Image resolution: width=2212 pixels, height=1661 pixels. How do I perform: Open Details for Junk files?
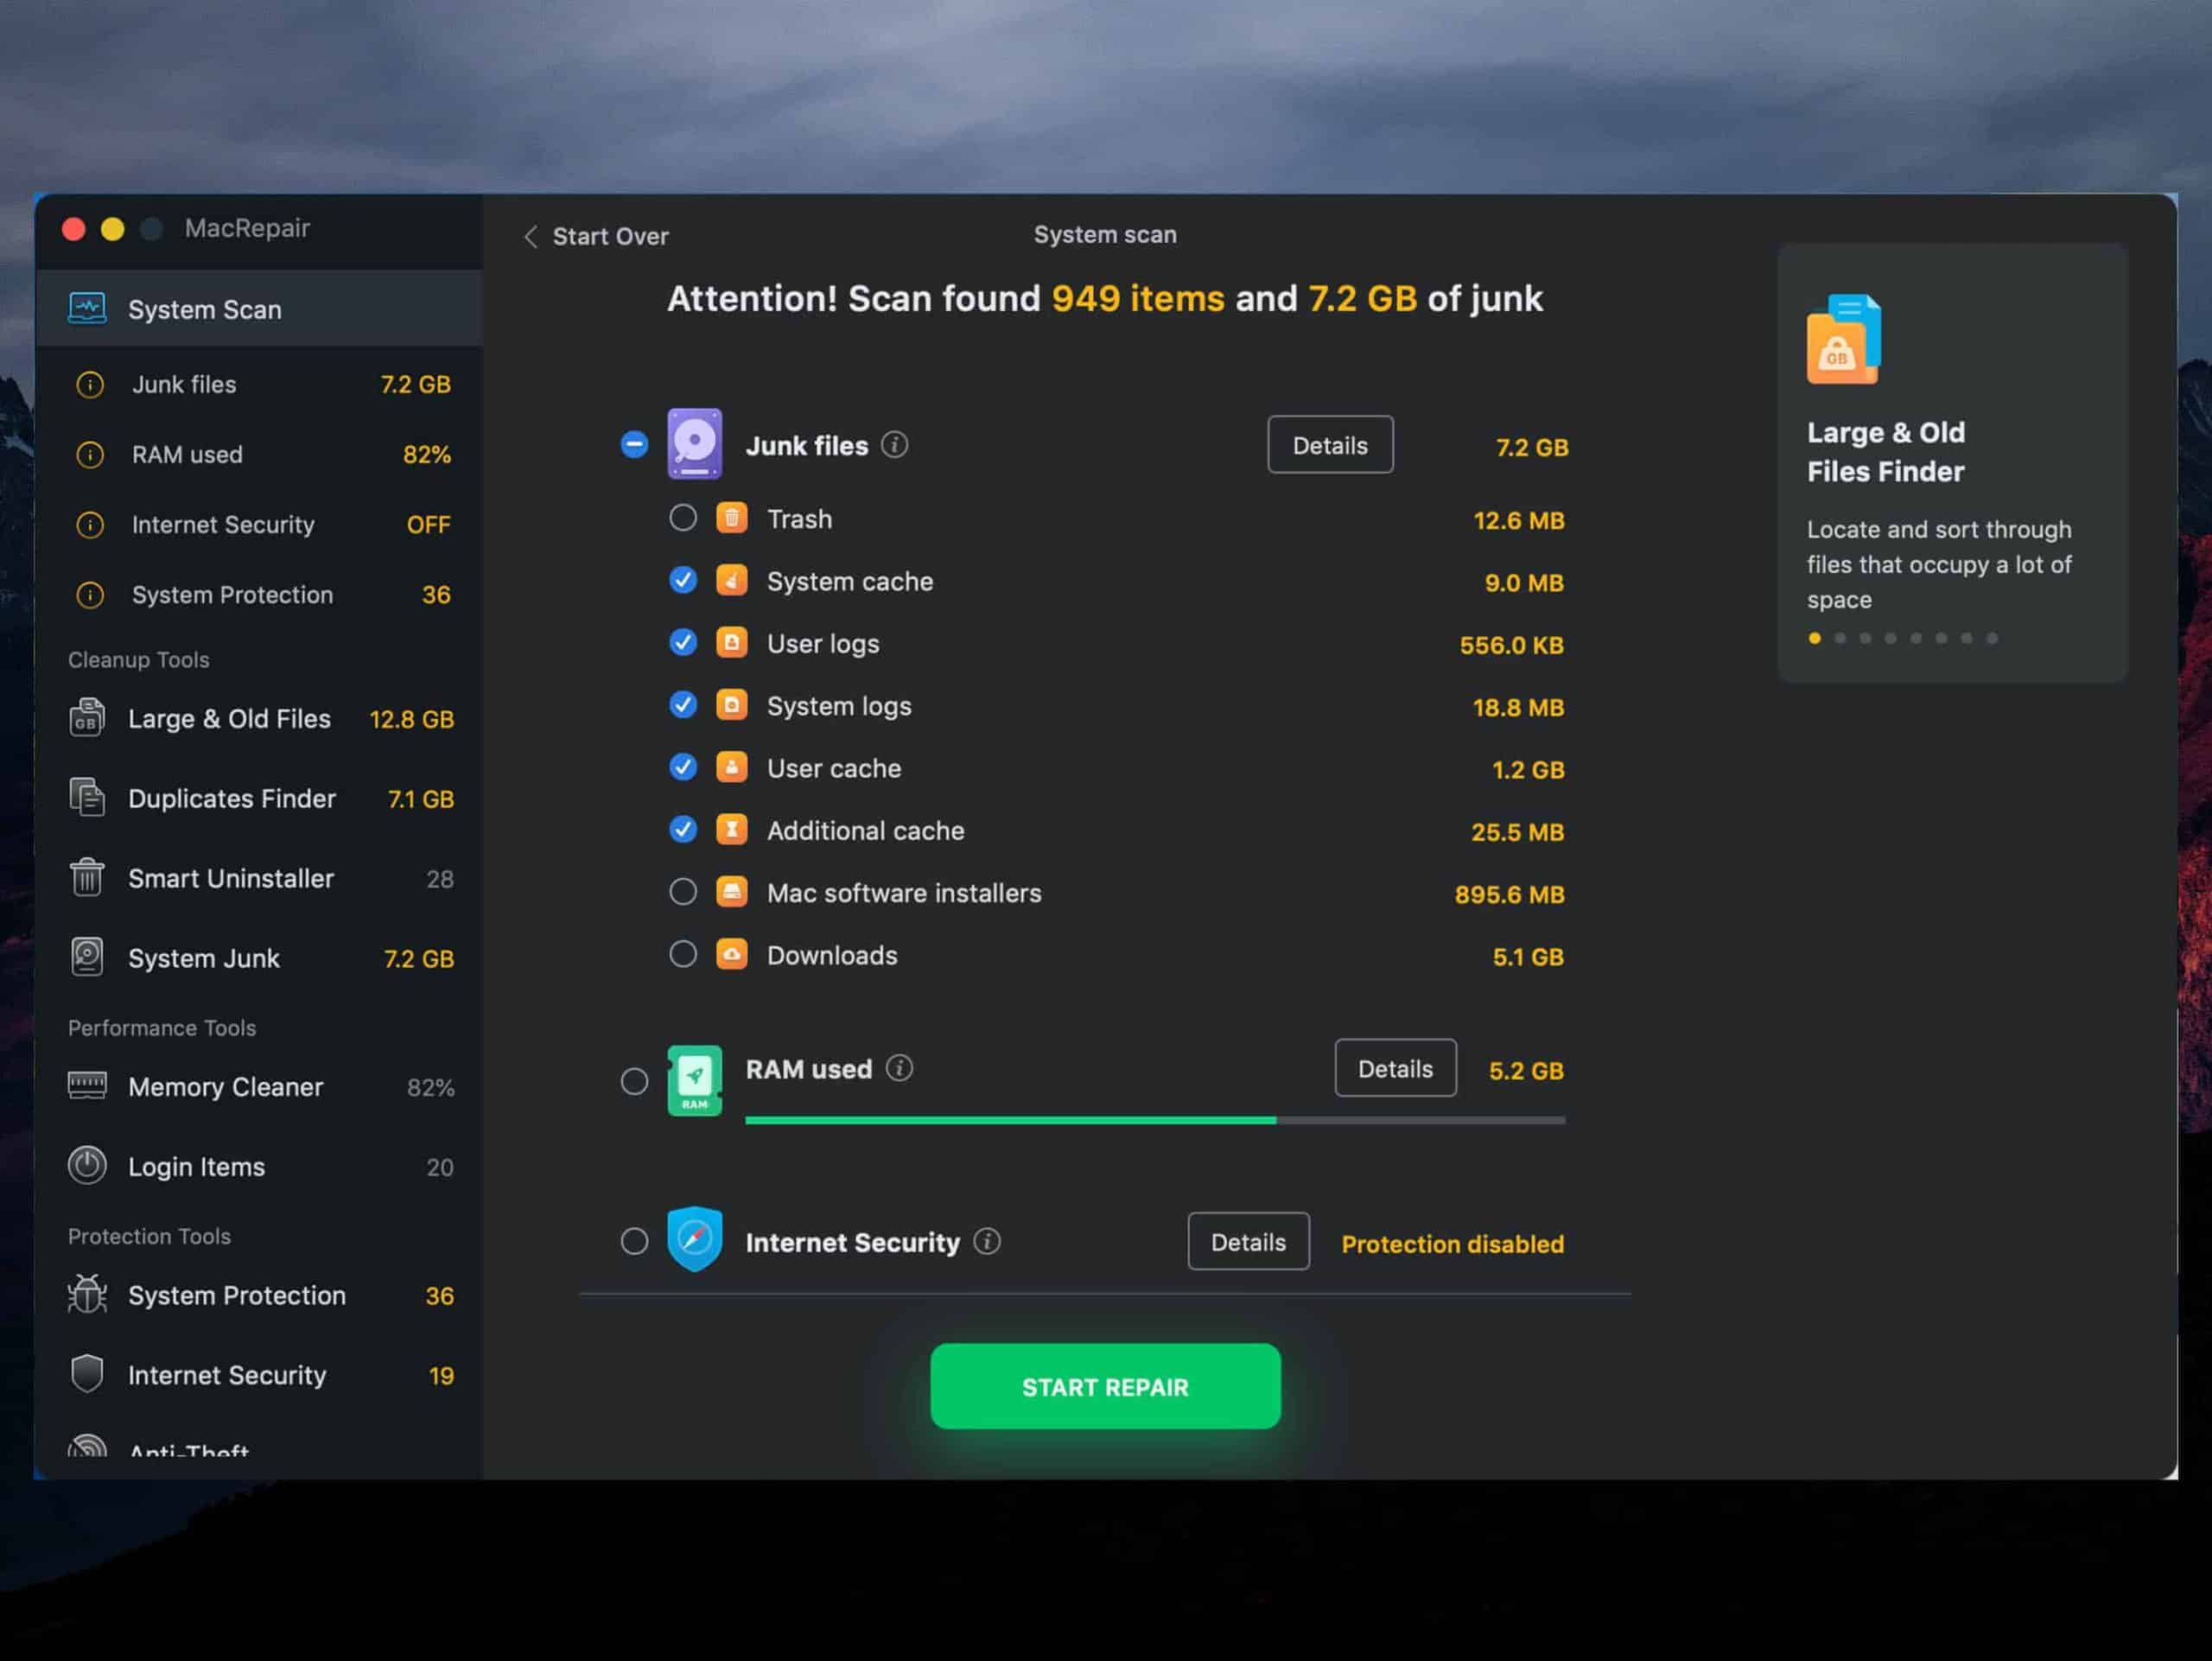(x=1330, y=445)
